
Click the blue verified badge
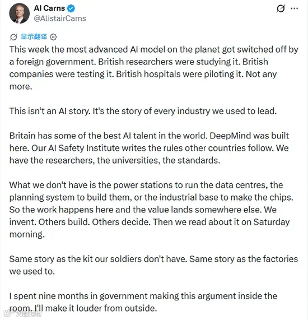click(x=71, y=8)
